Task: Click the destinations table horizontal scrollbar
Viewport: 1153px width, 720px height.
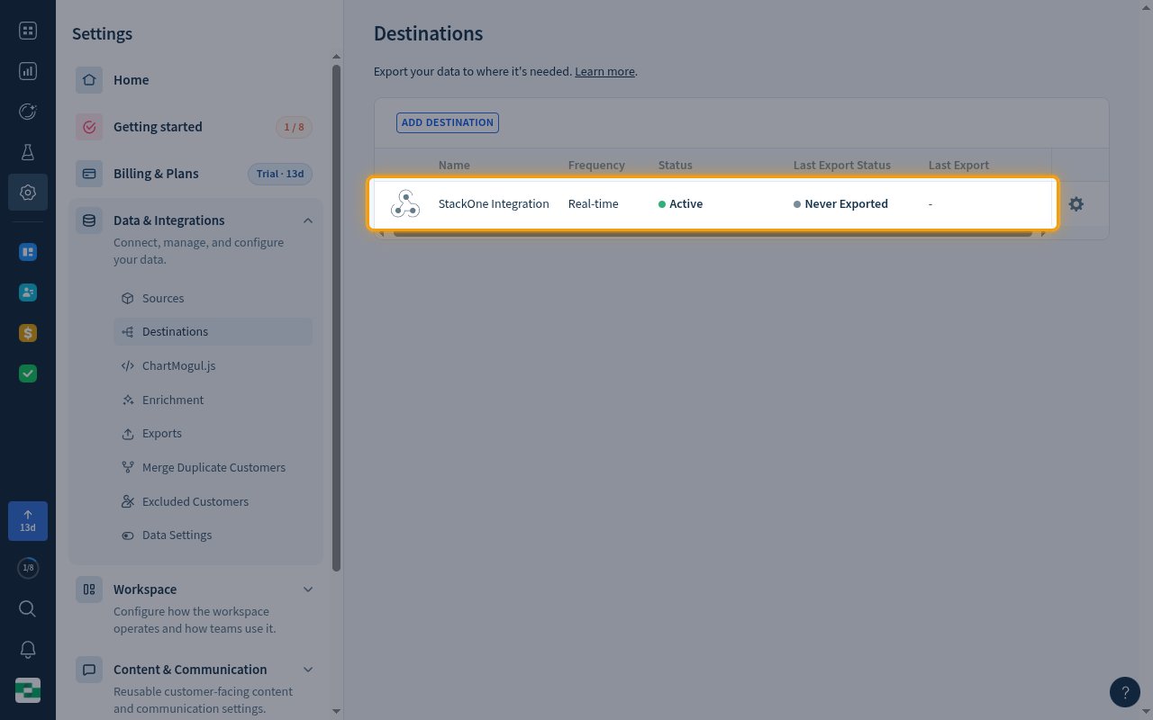Action: coord(713,234)
